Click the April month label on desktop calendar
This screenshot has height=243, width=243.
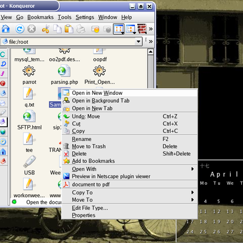click(224, 174)
